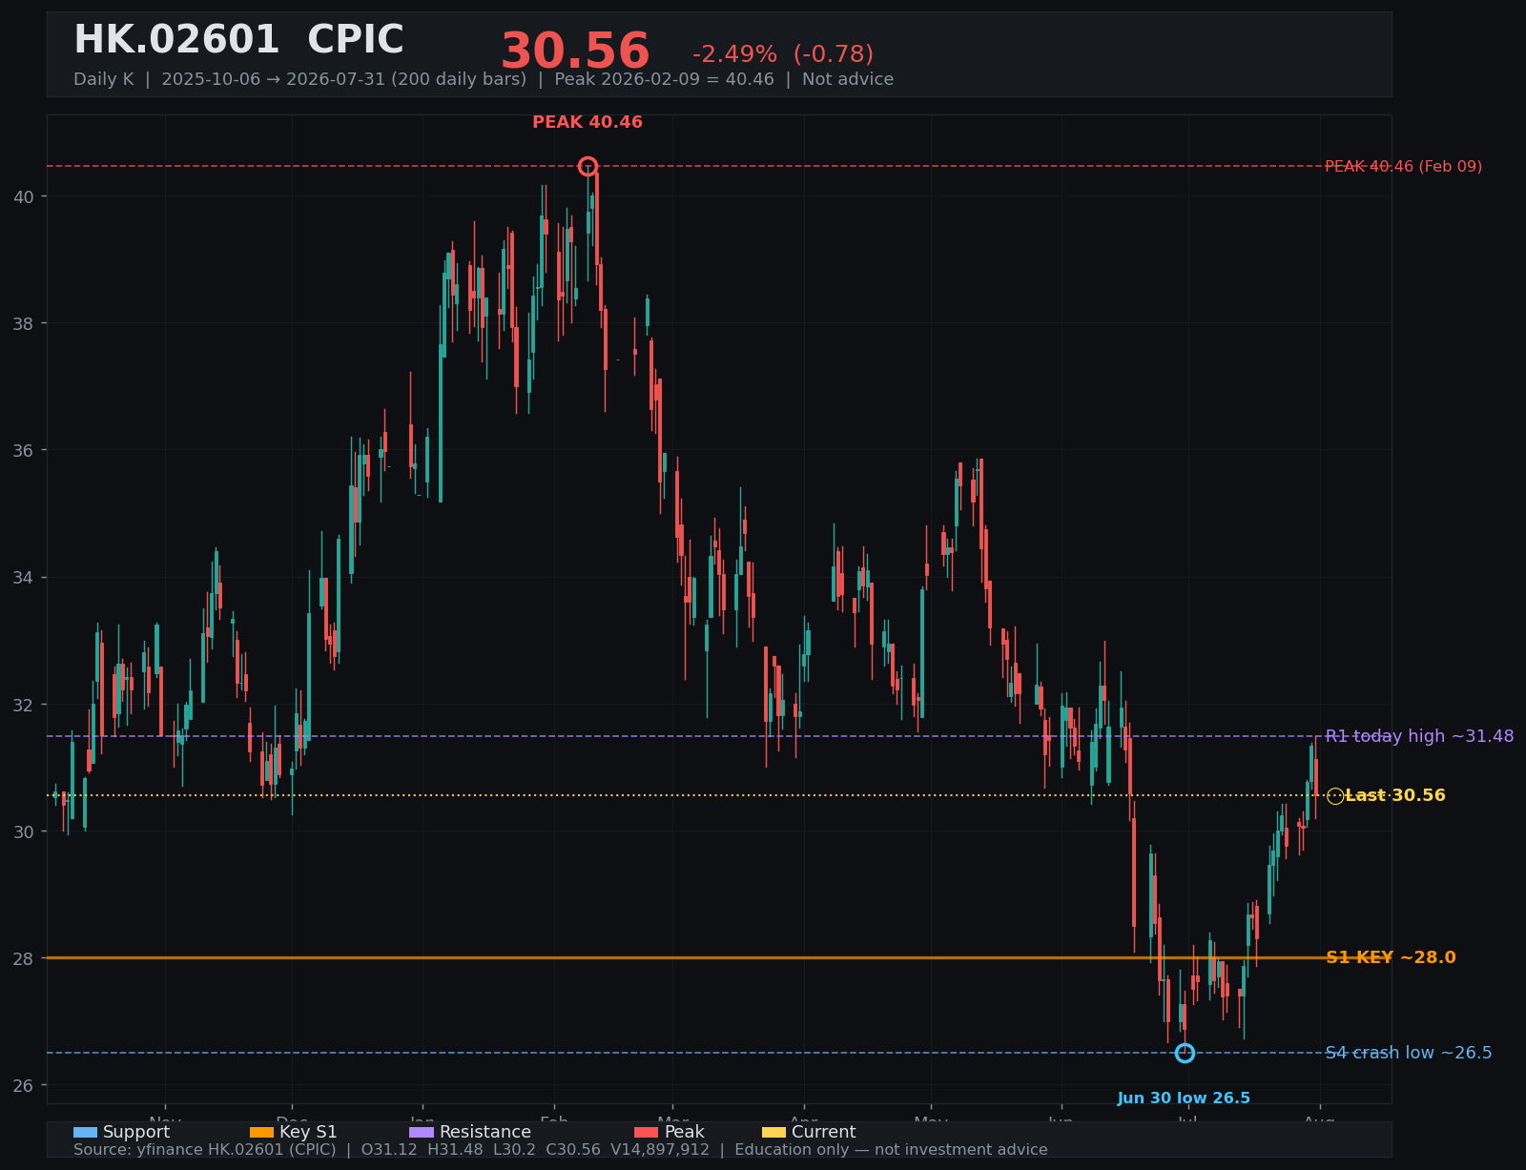Click the y-axis value "34"
The height and width of the screenshot is (1170, 1526).
(x=24, y=578)
